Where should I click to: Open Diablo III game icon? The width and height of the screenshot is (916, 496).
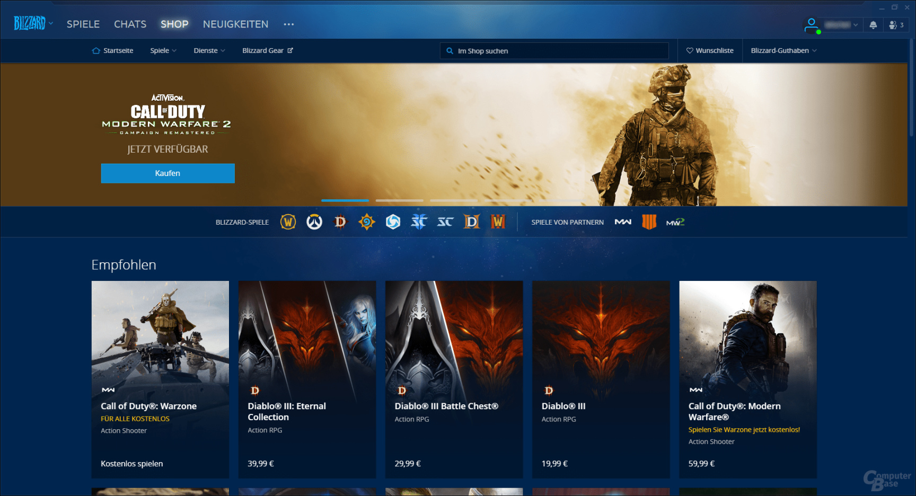click(340, 222)
